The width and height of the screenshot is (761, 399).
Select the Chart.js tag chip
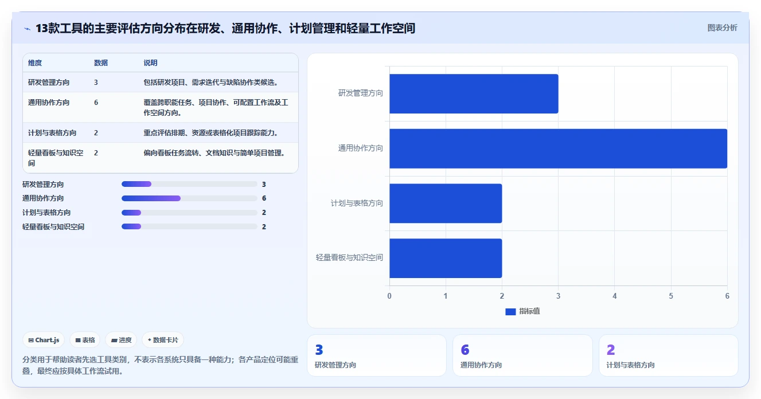coord(44,340)
